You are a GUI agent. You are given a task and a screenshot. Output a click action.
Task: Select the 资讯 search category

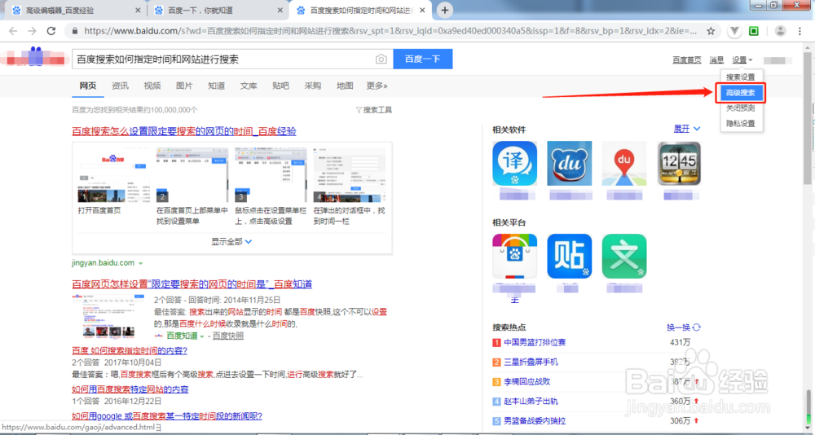[120, 86]
